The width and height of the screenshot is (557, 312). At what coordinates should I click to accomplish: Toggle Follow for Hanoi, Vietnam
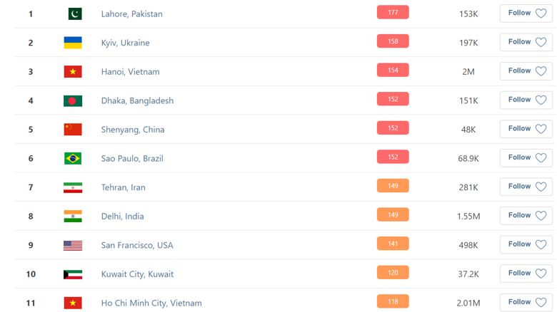526,71
